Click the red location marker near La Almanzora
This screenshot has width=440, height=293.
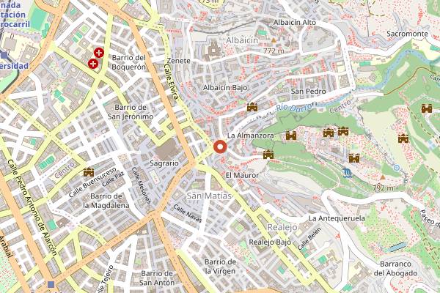tap(220, 146)
